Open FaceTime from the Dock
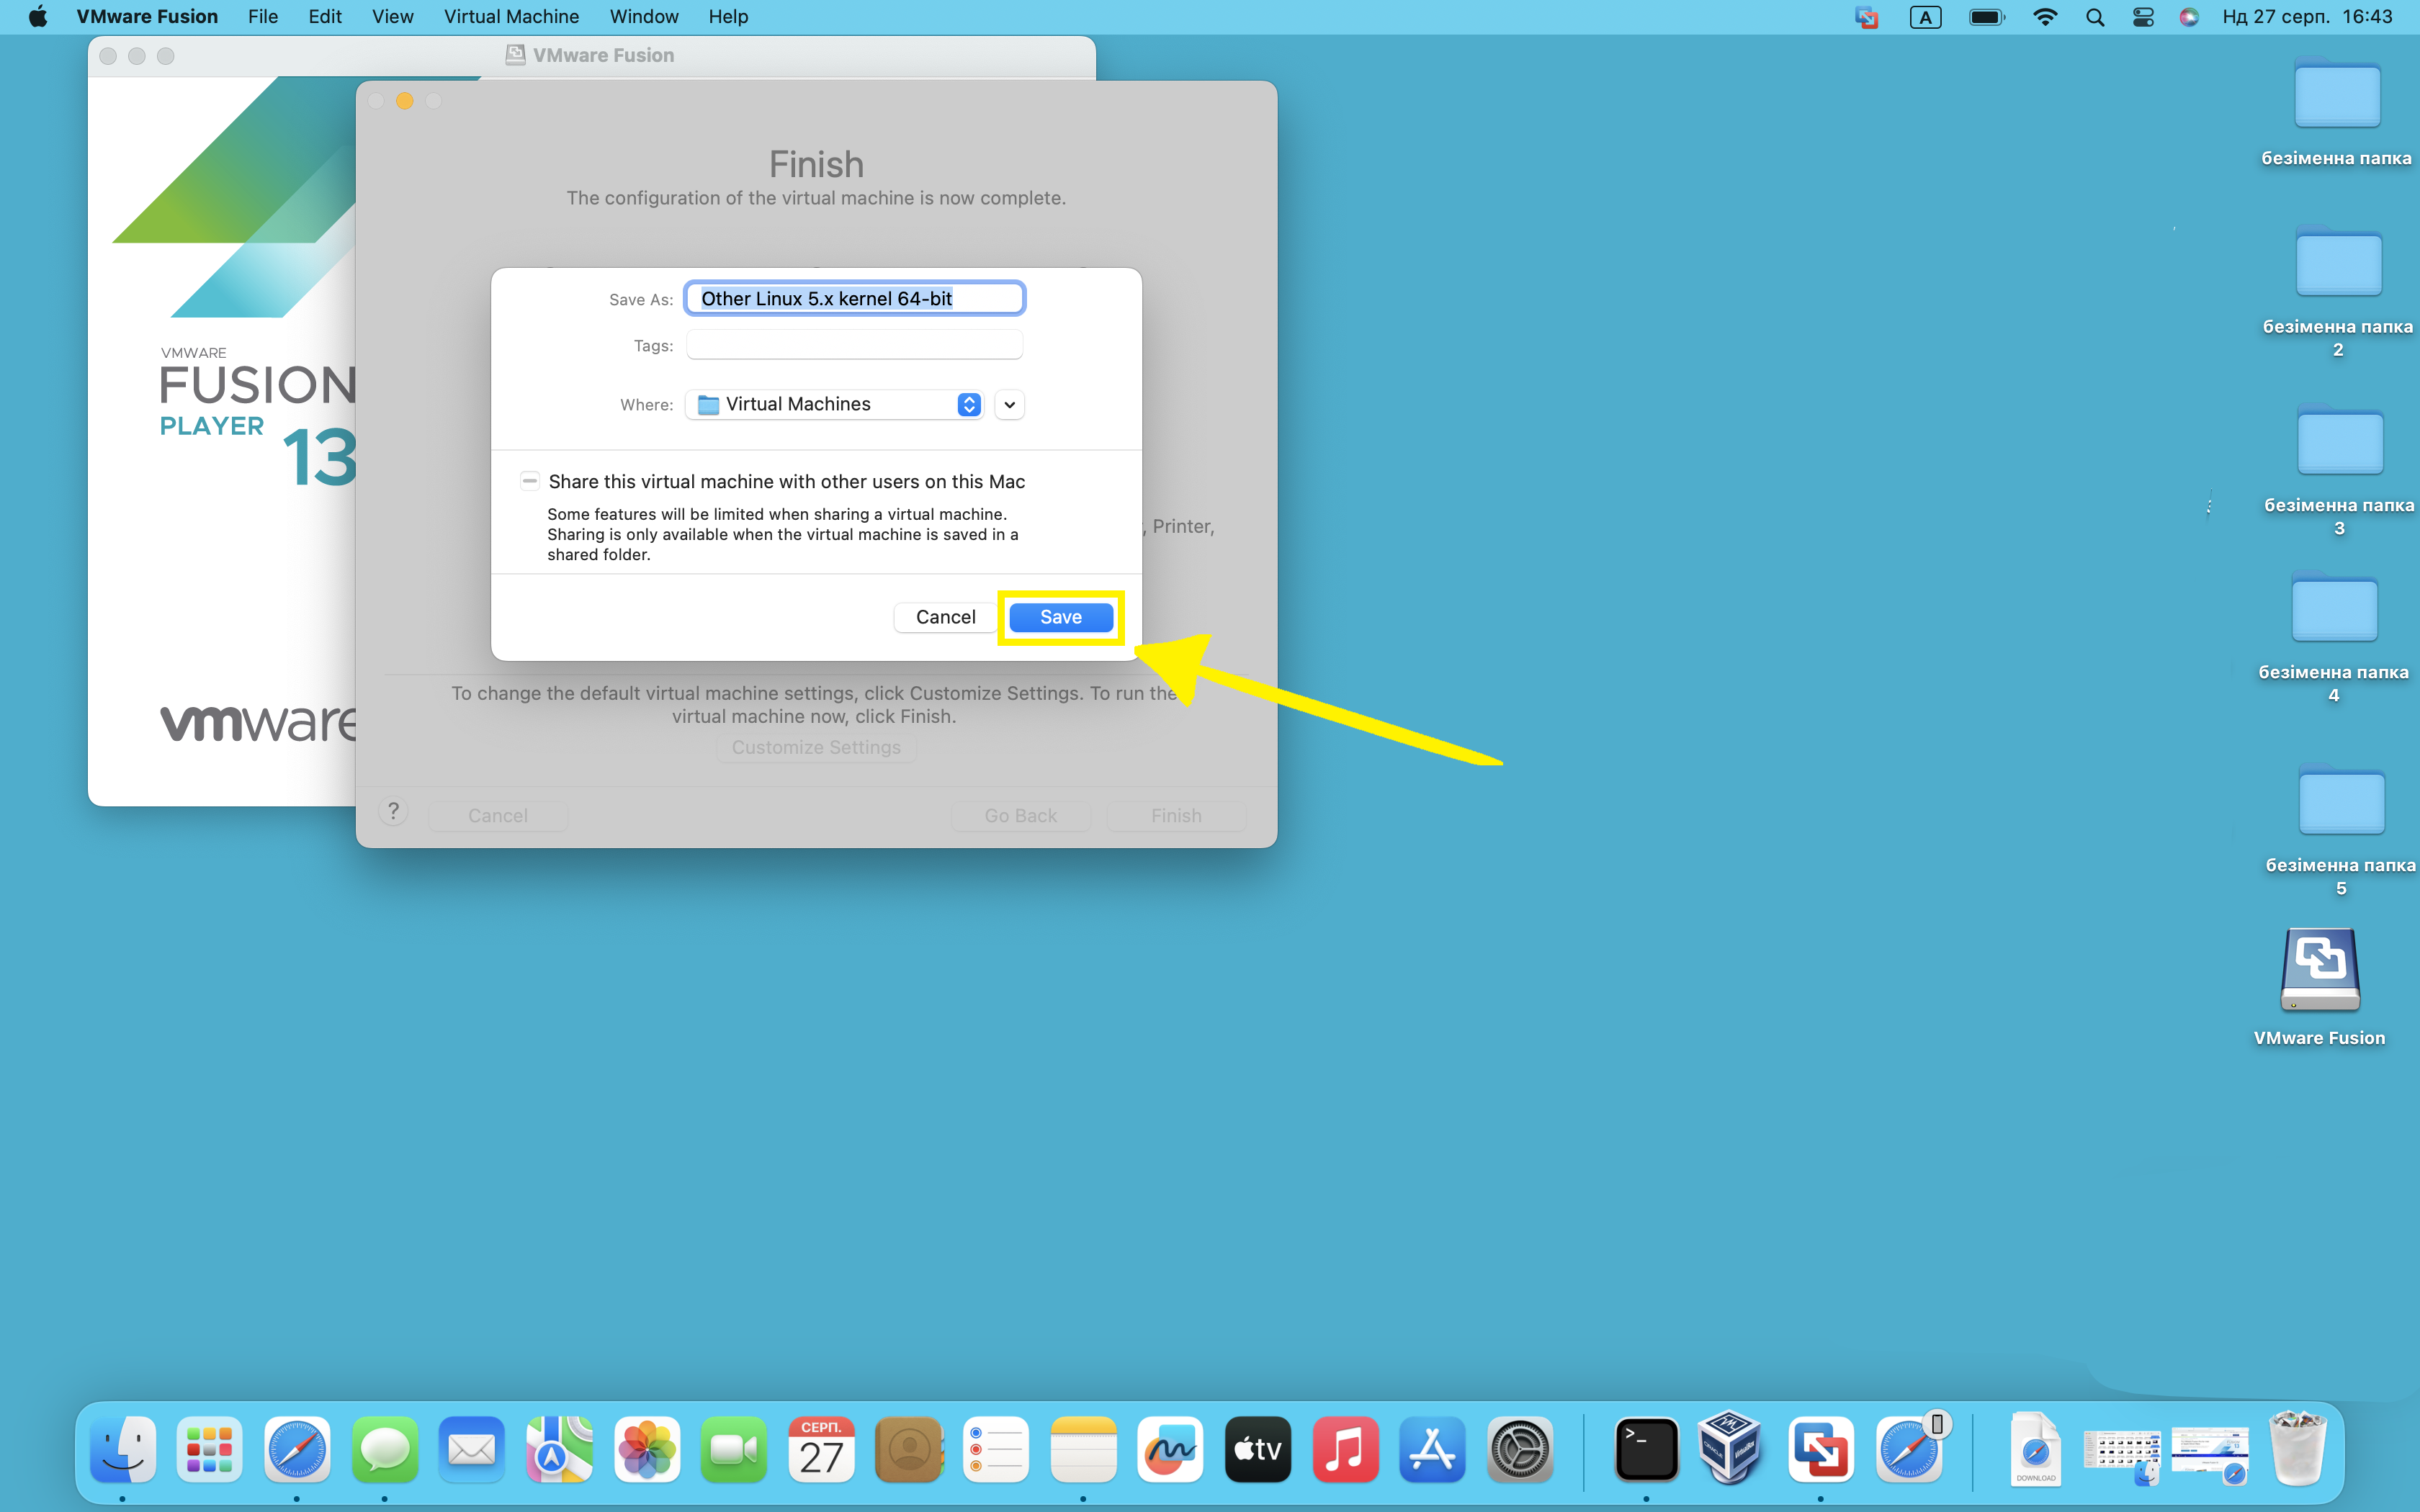This screenshot has height=1512, width=2420. pos(734,1449)
